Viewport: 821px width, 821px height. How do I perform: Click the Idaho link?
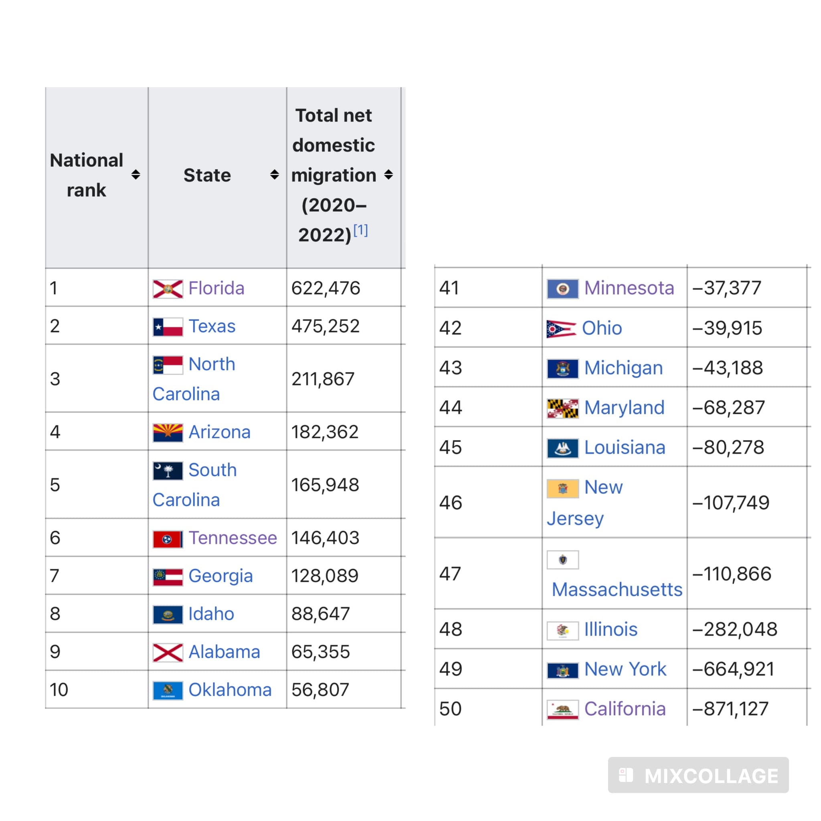tap(211, 614)
